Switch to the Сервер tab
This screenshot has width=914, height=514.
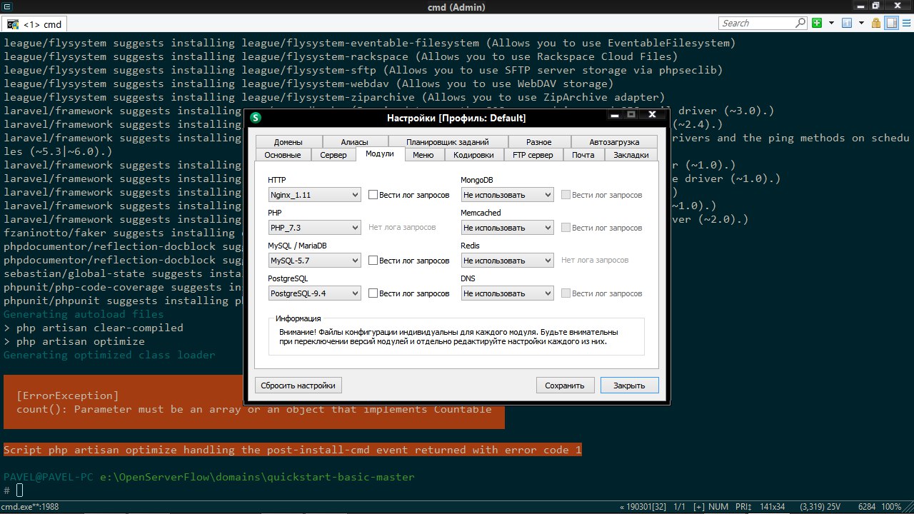333,155
